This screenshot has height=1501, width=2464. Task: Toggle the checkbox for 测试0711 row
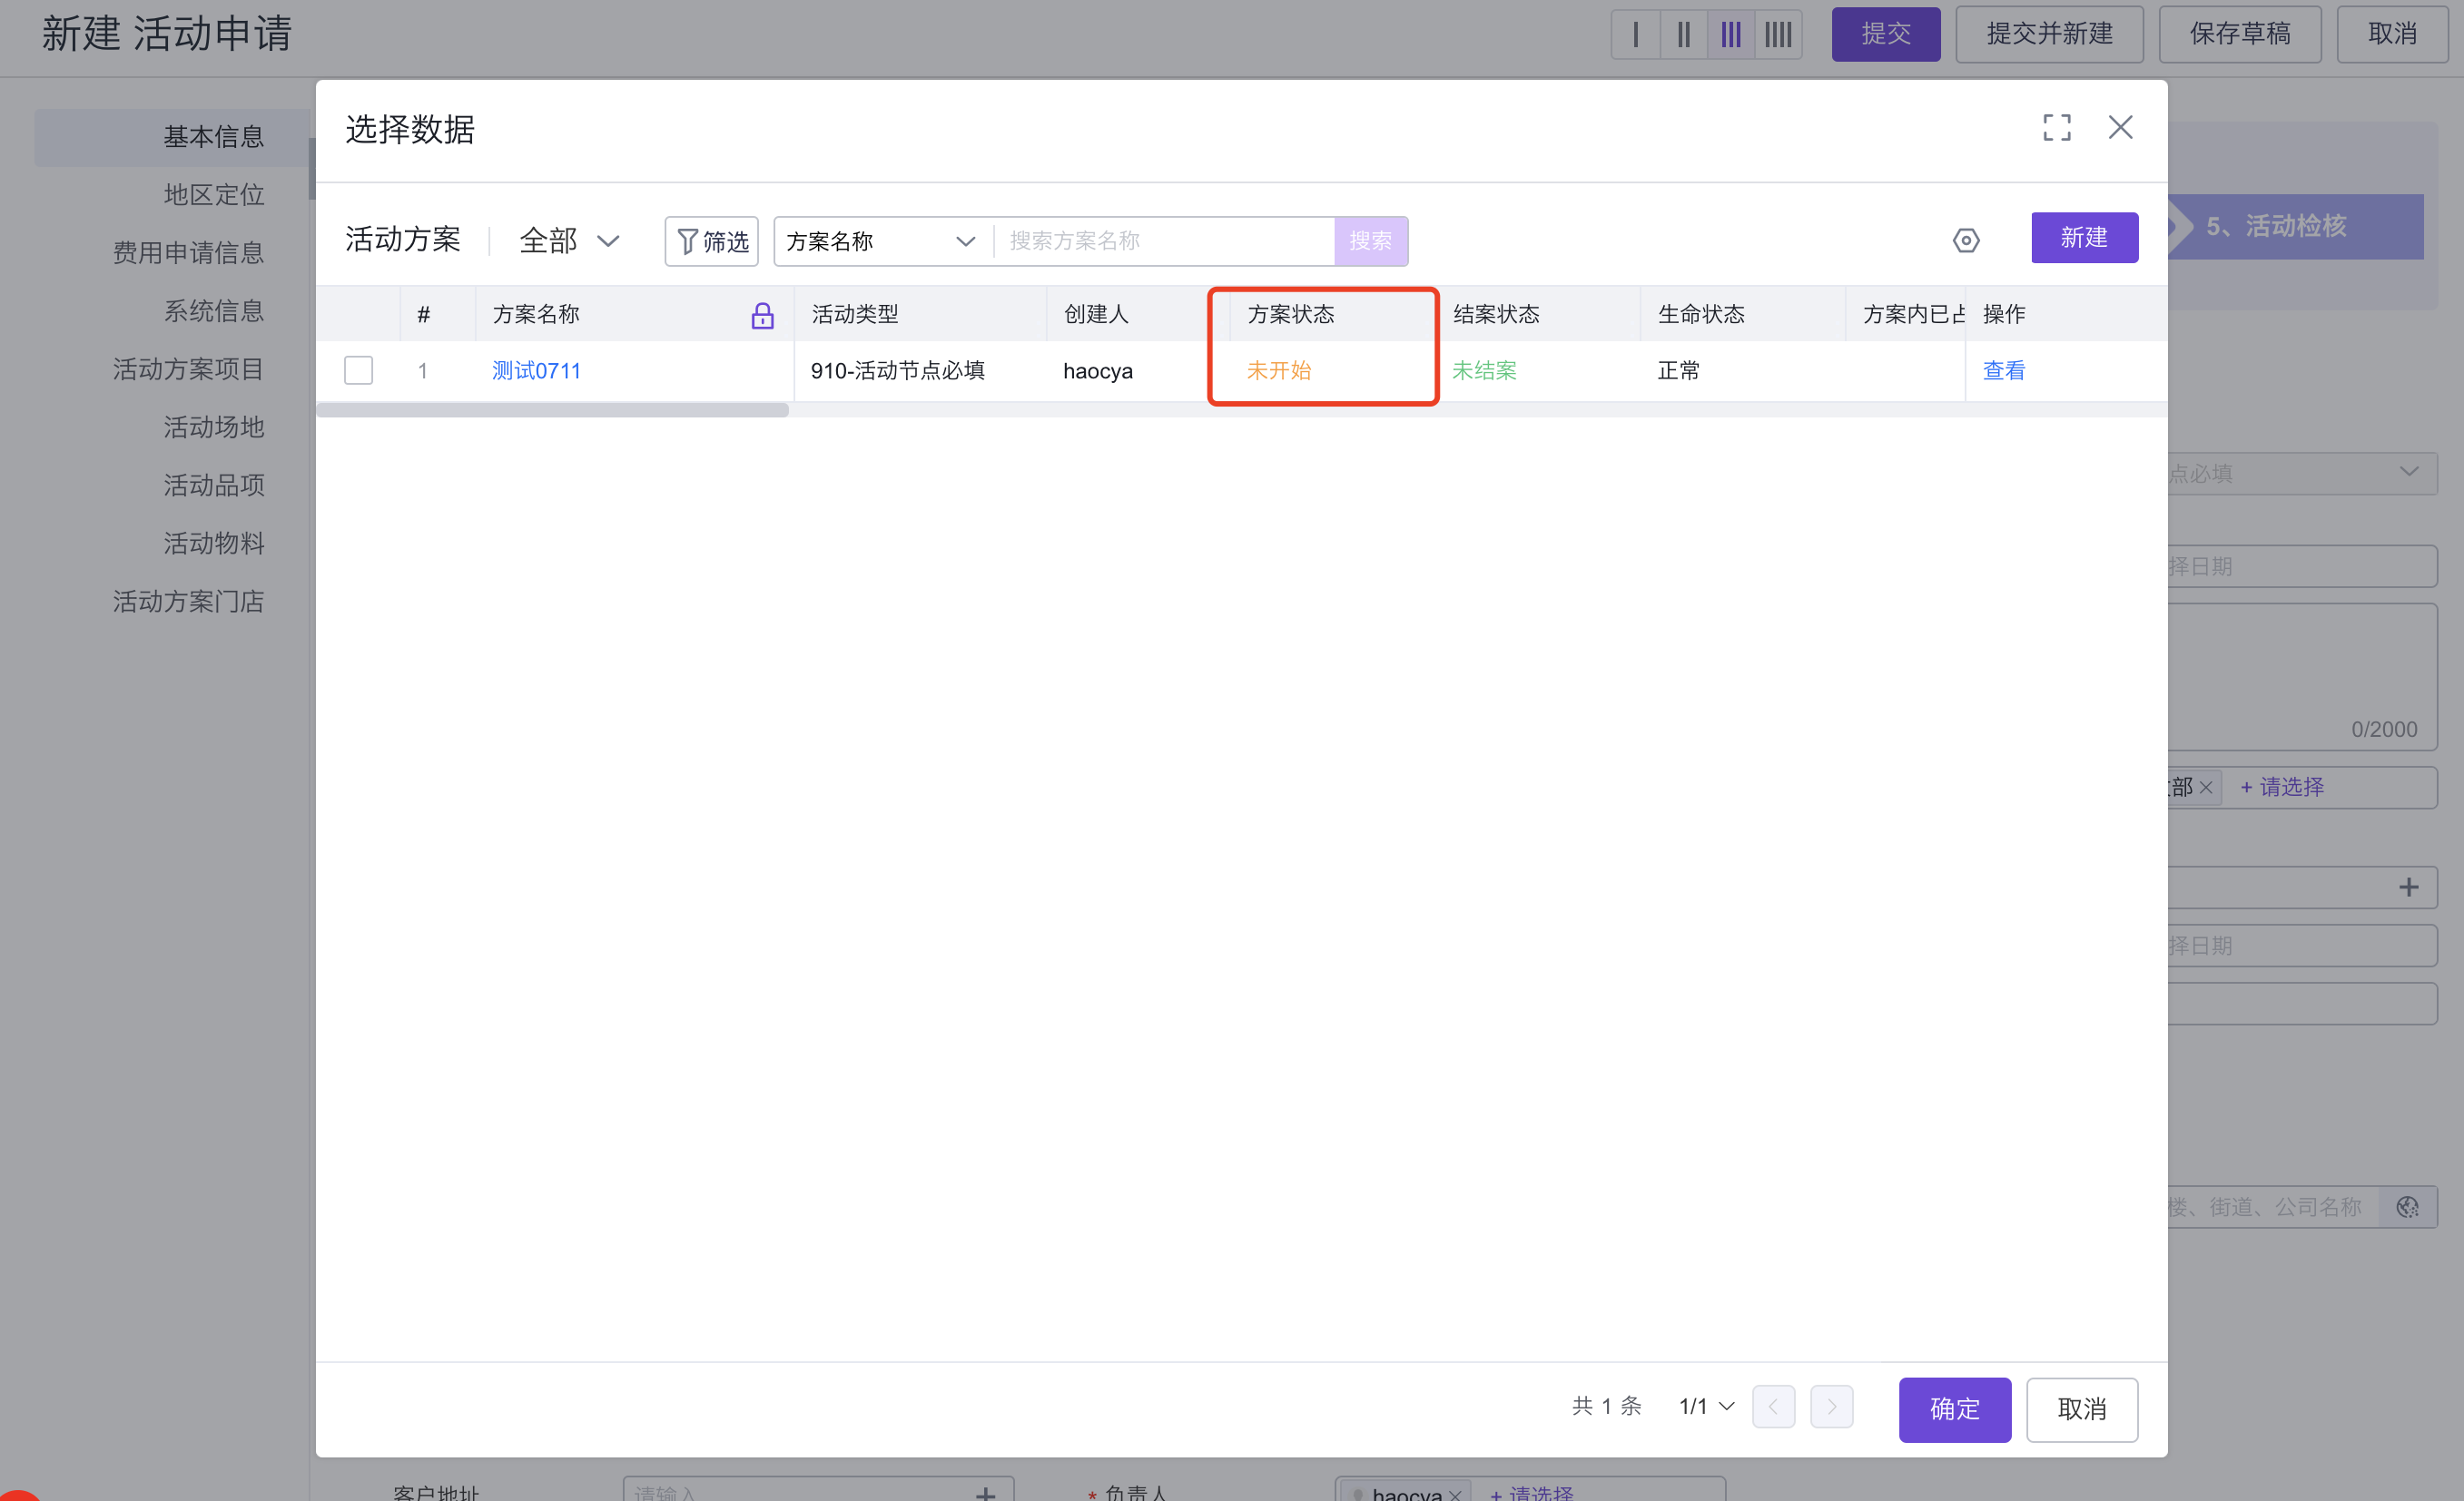pyautogui.click(x=359, y=369)
